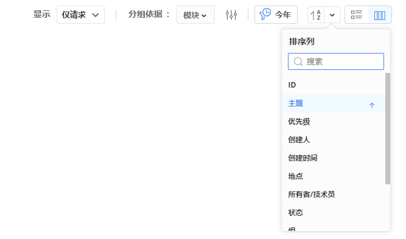The height and width of the screenshot is (239, 406).
Task: Focus the 搜索 field in sort panel
Action: pyautogui.click(x=336, y=61)
